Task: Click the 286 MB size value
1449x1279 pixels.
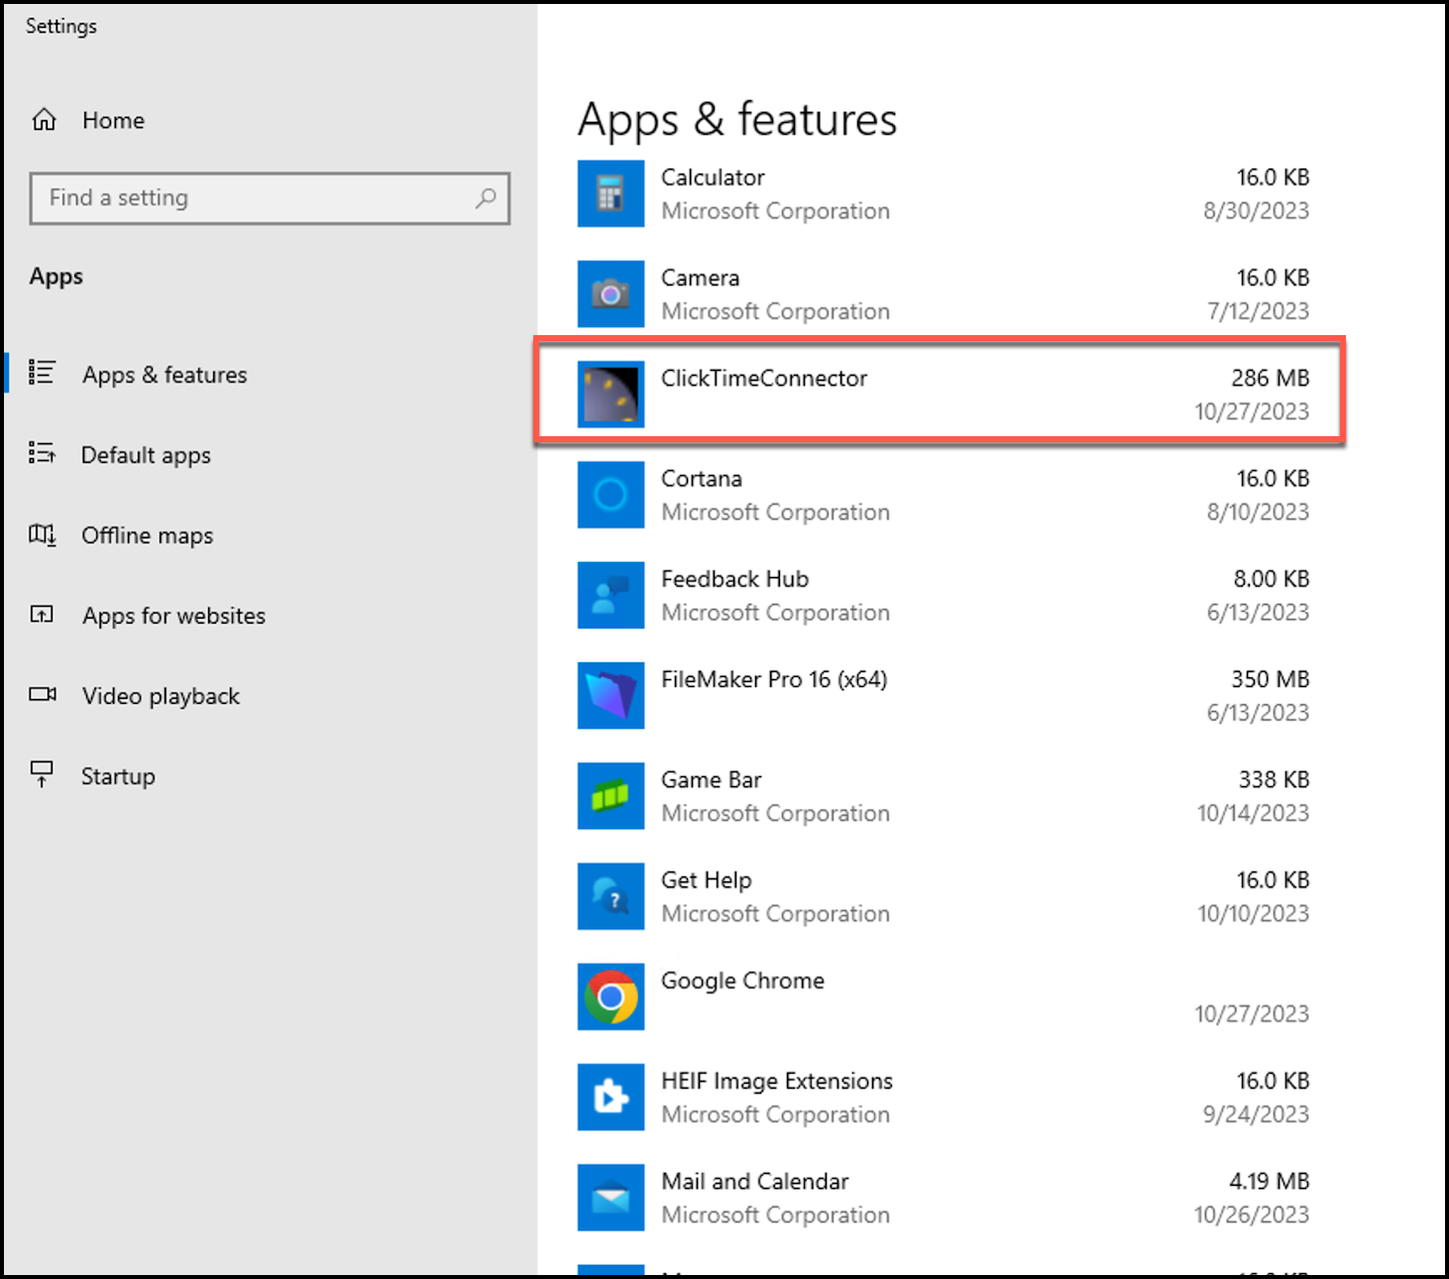Action: [x=1271, y=378]
